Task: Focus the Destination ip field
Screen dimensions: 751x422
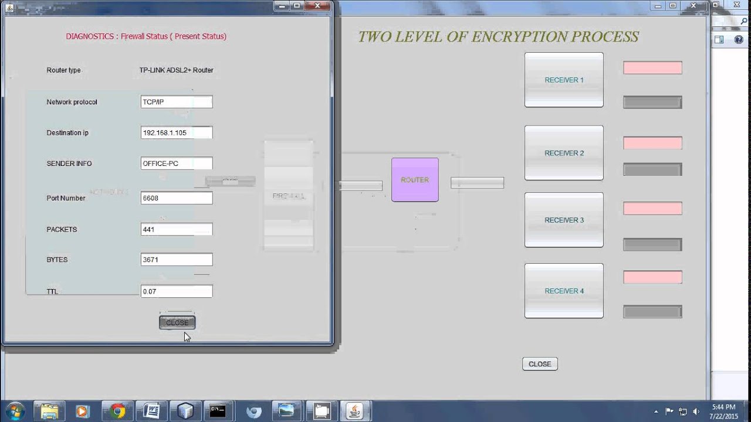Action: click(177, 132)
